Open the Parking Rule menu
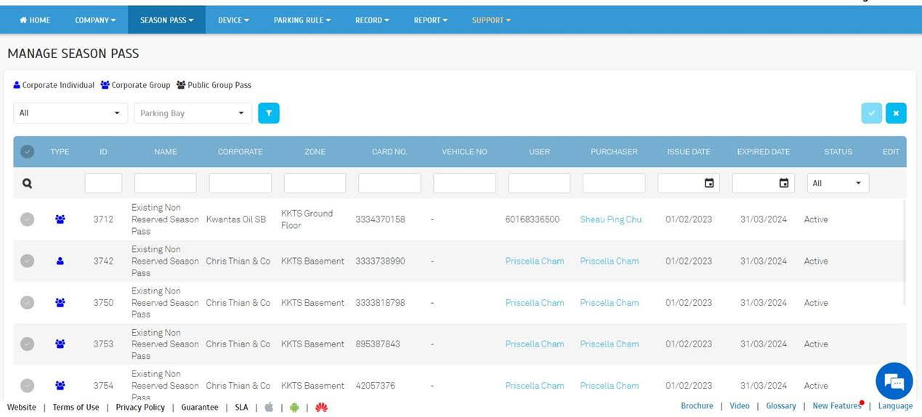The width and height of the screenshot is (922, 417). pyautogui.click(x=302, y=20)
